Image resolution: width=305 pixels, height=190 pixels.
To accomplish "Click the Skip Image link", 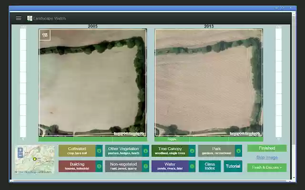I will pos(267,157).
